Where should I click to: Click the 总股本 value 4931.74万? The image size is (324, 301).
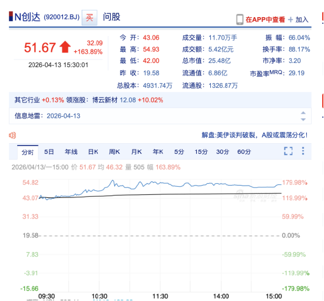click(157, 85)
